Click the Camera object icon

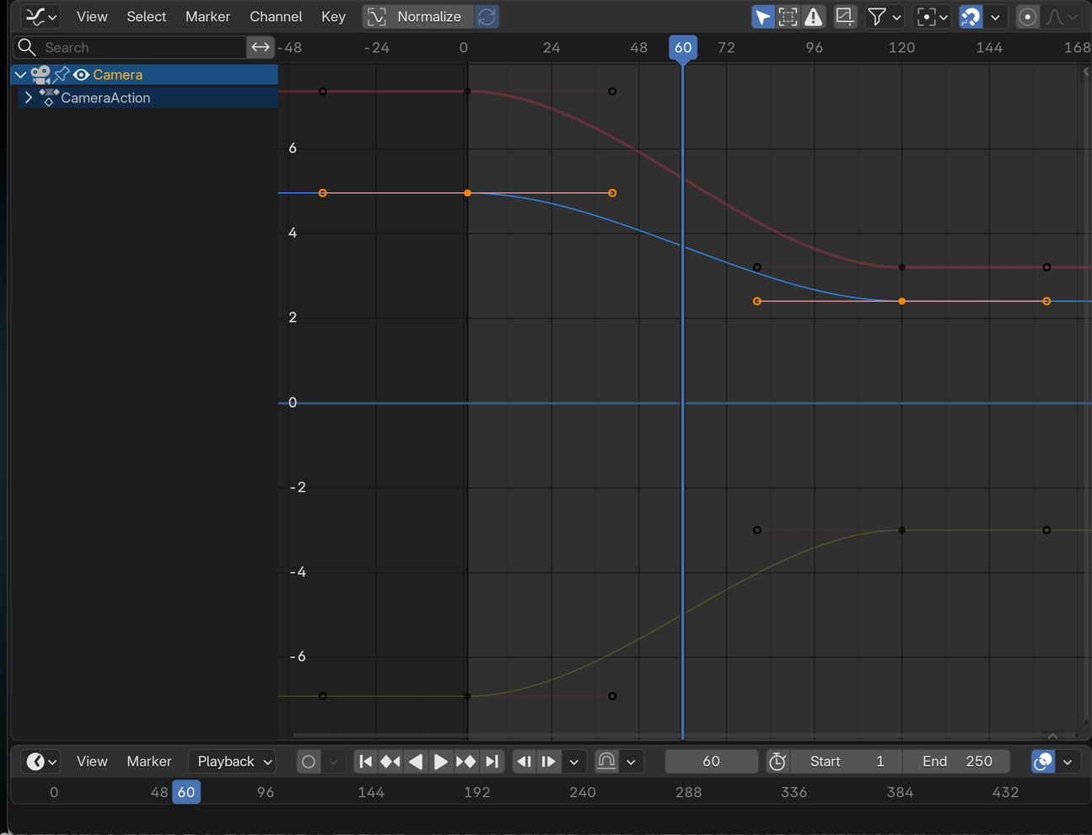(x=40, y=74)
